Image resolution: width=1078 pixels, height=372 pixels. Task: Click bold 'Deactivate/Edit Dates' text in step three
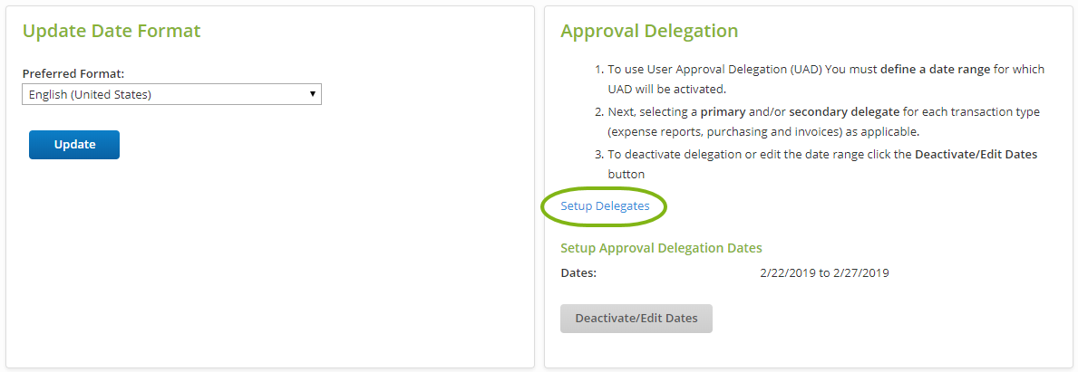coord(976,154)
